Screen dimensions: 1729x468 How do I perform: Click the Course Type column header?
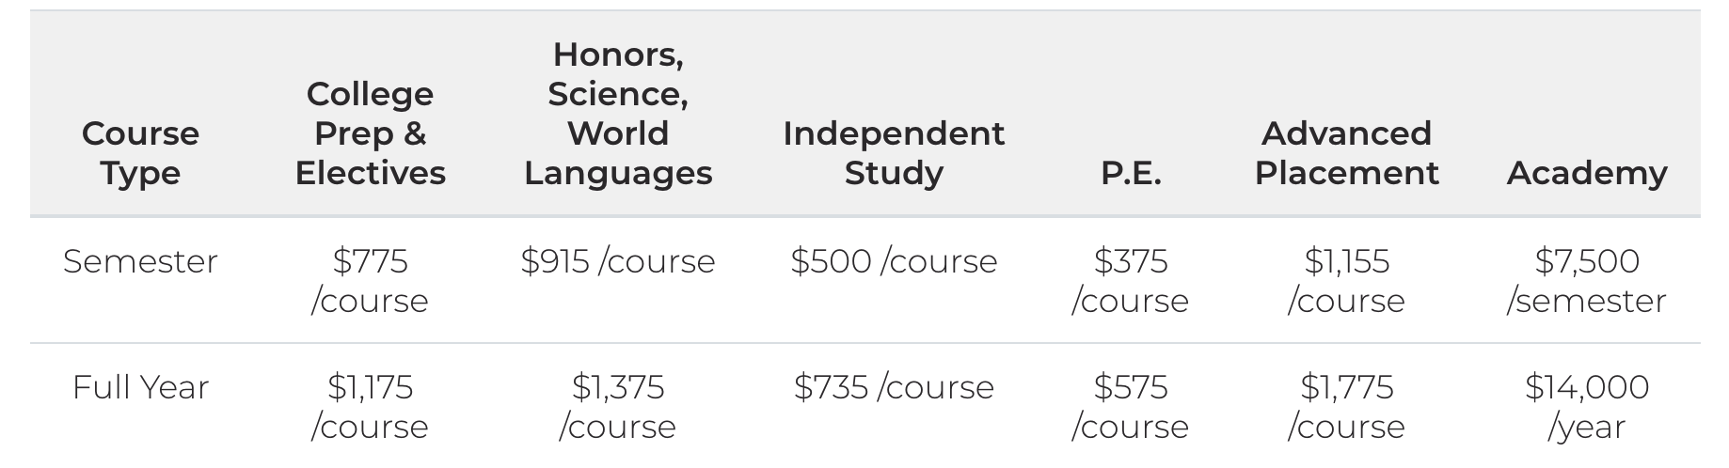tap(140, 153)
